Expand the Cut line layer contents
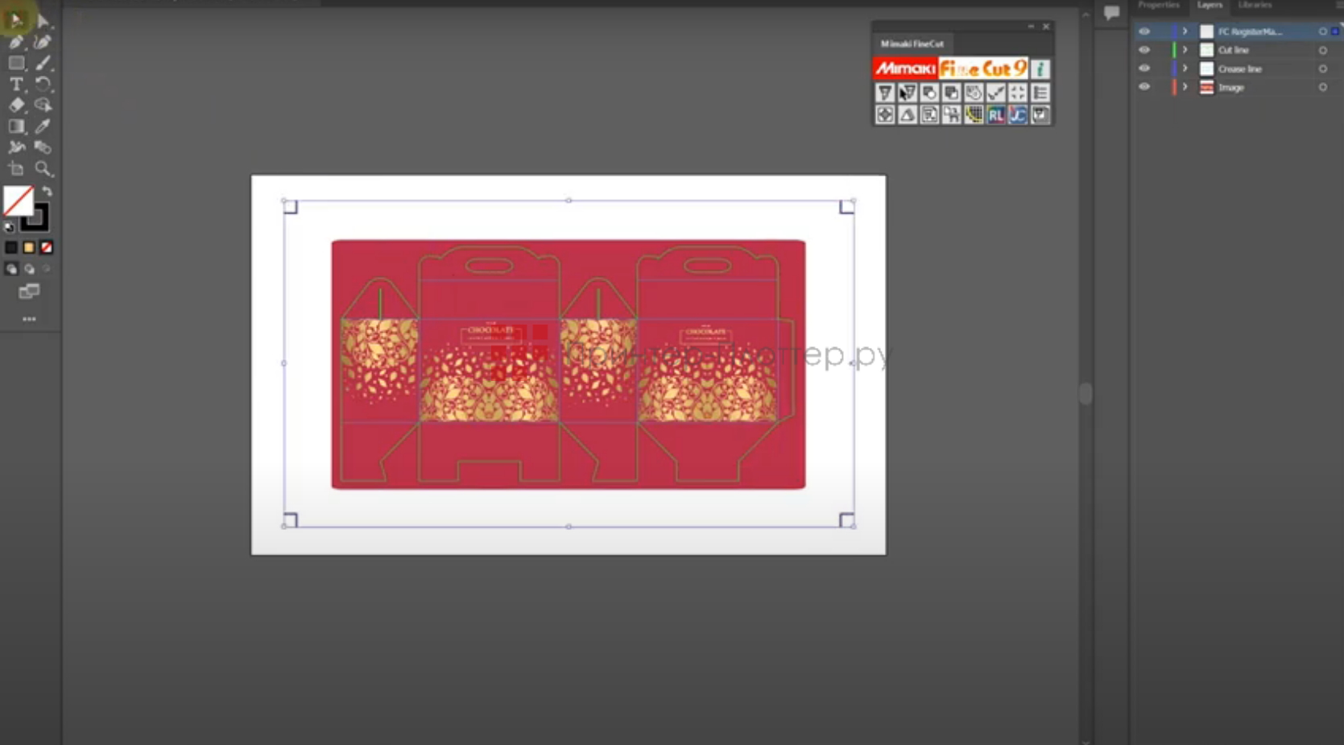 coord(1185,49)
